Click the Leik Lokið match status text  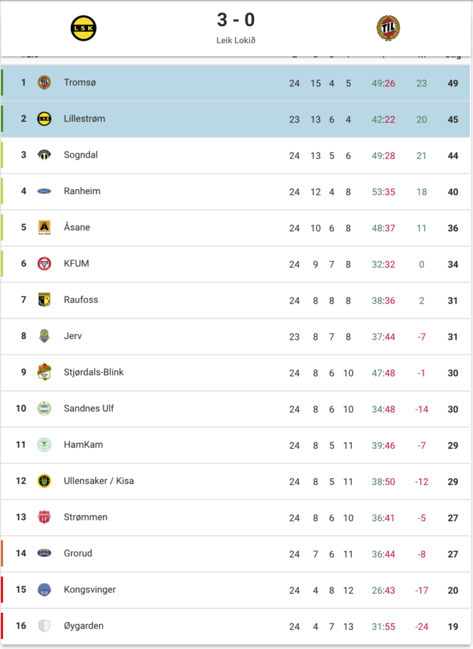tap(236, 41)
